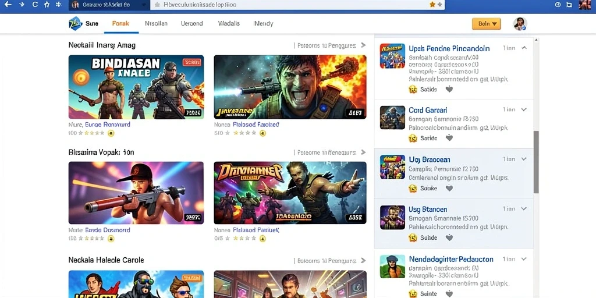Collapse the Upels Fendine Pincandoin entry chevron
Image resolution: width=596 pixels, height=298 pixels.
click(524, 48)
